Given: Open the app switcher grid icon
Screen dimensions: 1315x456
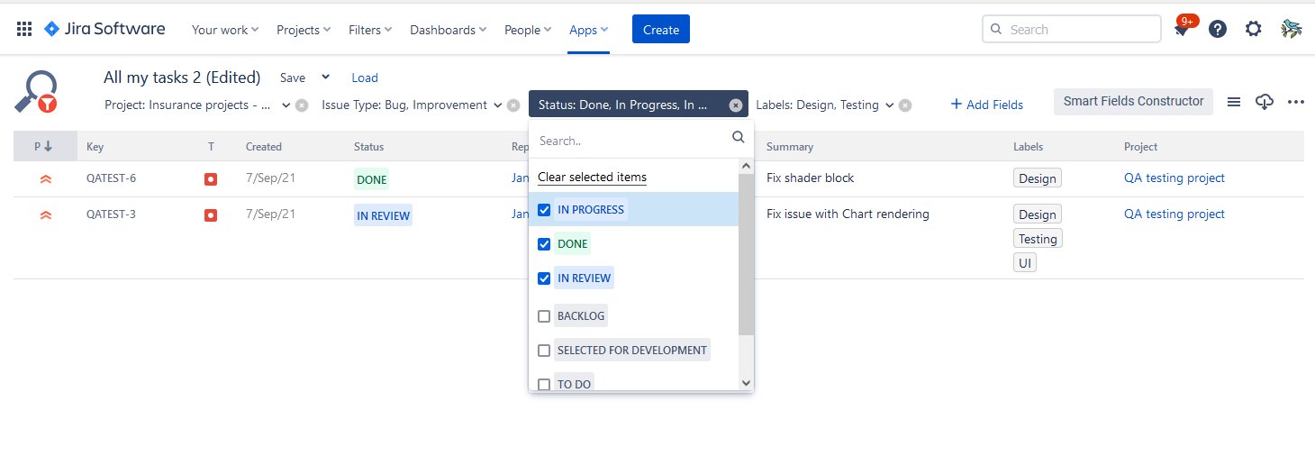Looking at the screenshot, I should [x=24, y=29].
